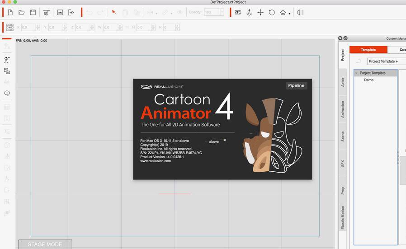The width and height of the screenshot is (406, 249).
Task: Create a new project with the blank page icon
Action: coord(10,12)
